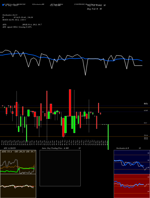
Task: Click the 'ADX & MACD' panel title
Action: 10,148
